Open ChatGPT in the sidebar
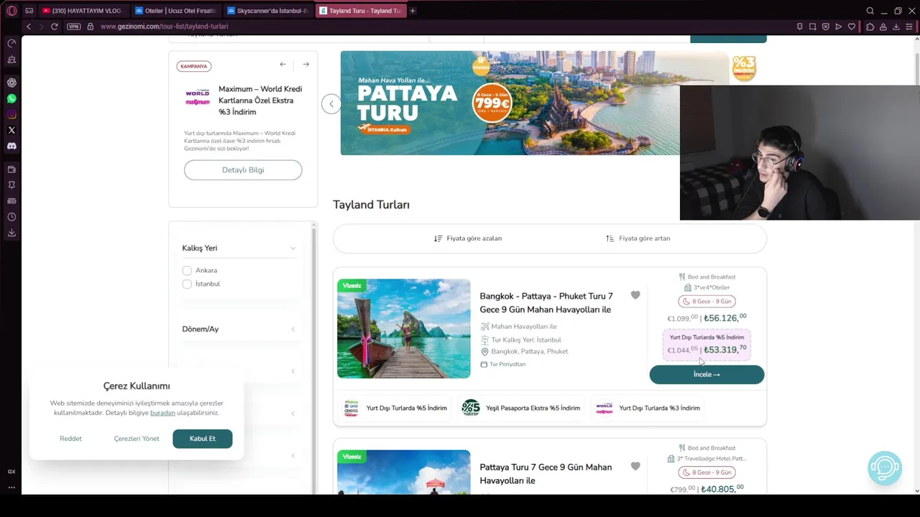This screenshot has width=920, height=517. coord(11,83)
